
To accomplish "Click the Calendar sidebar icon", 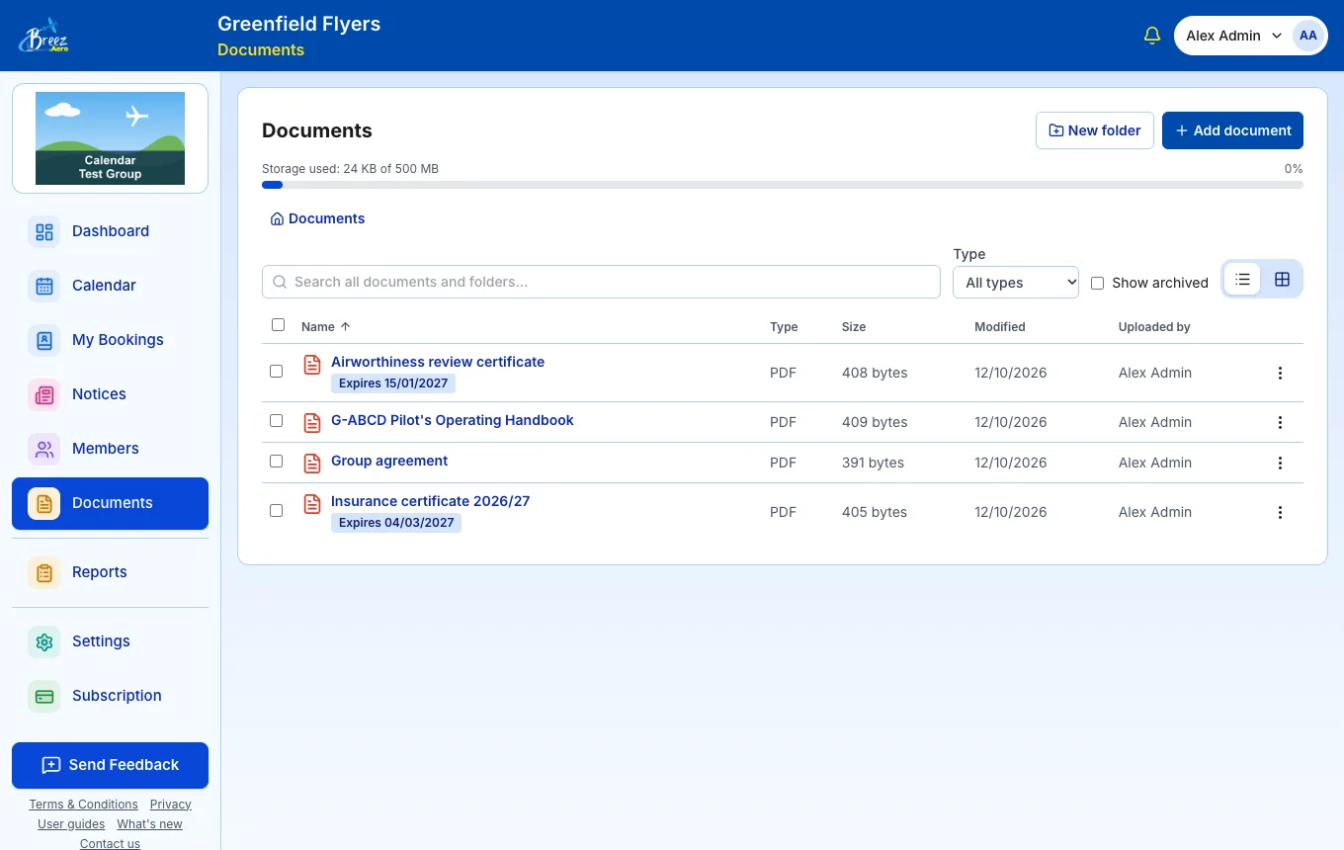I will pyautogui.click(x=44, y=287).
